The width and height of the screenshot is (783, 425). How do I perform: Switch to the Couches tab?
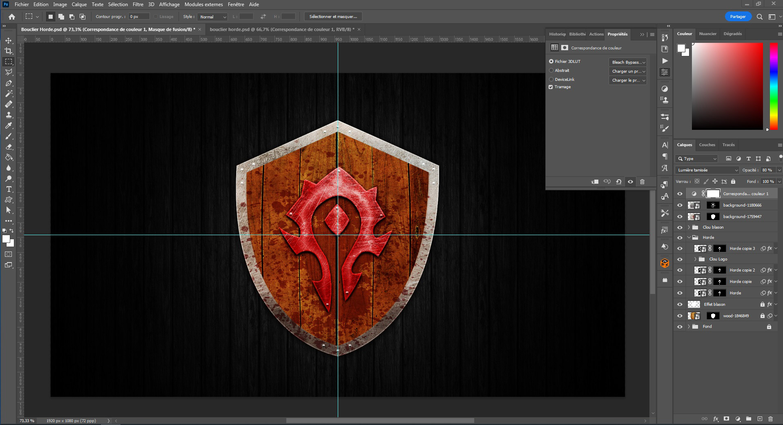click(x=707, y=145)
